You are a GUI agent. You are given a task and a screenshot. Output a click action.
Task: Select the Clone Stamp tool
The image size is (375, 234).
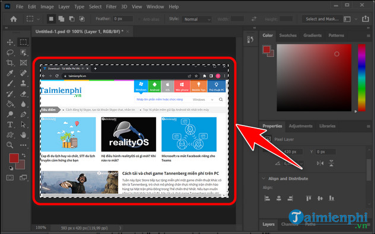[x=23, y=84]
